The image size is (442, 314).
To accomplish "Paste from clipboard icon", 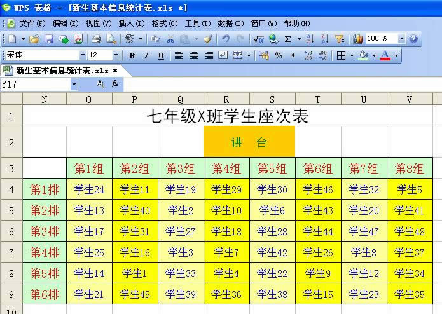I will coord(185,39).
